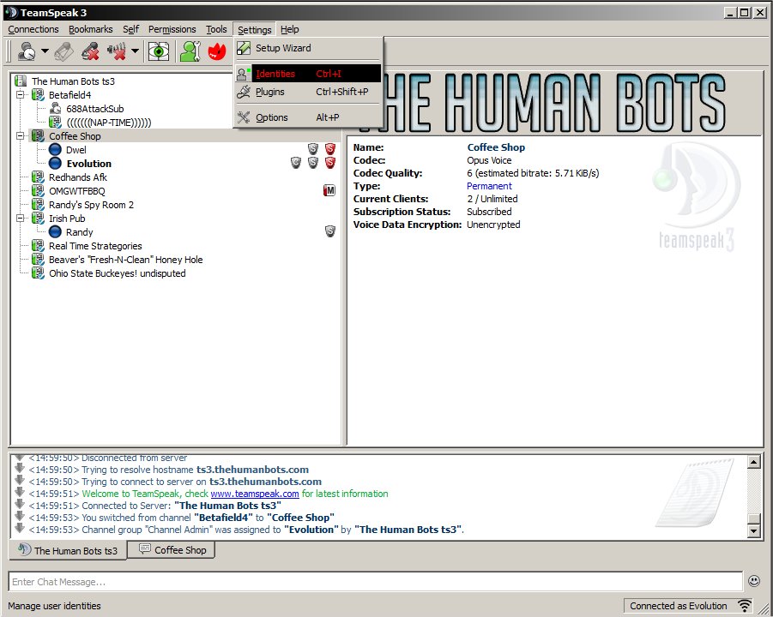Select the Real Time Strategories channel
Viewport: 773px width, 617px height.
[95, 246]
